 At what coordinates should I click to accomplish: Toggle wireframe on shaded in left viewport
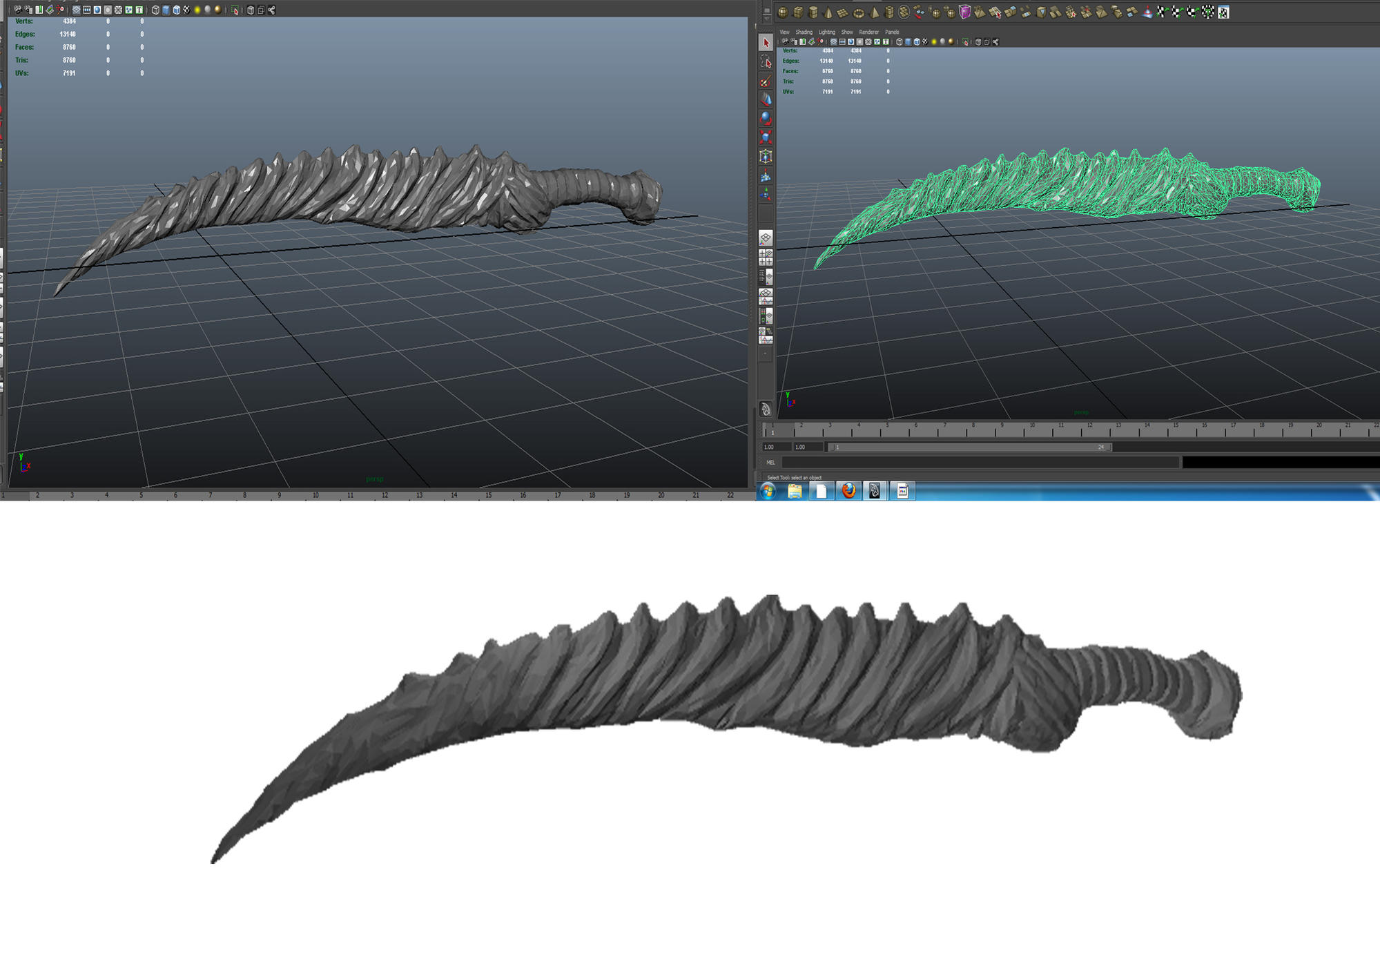click(177, 10)
